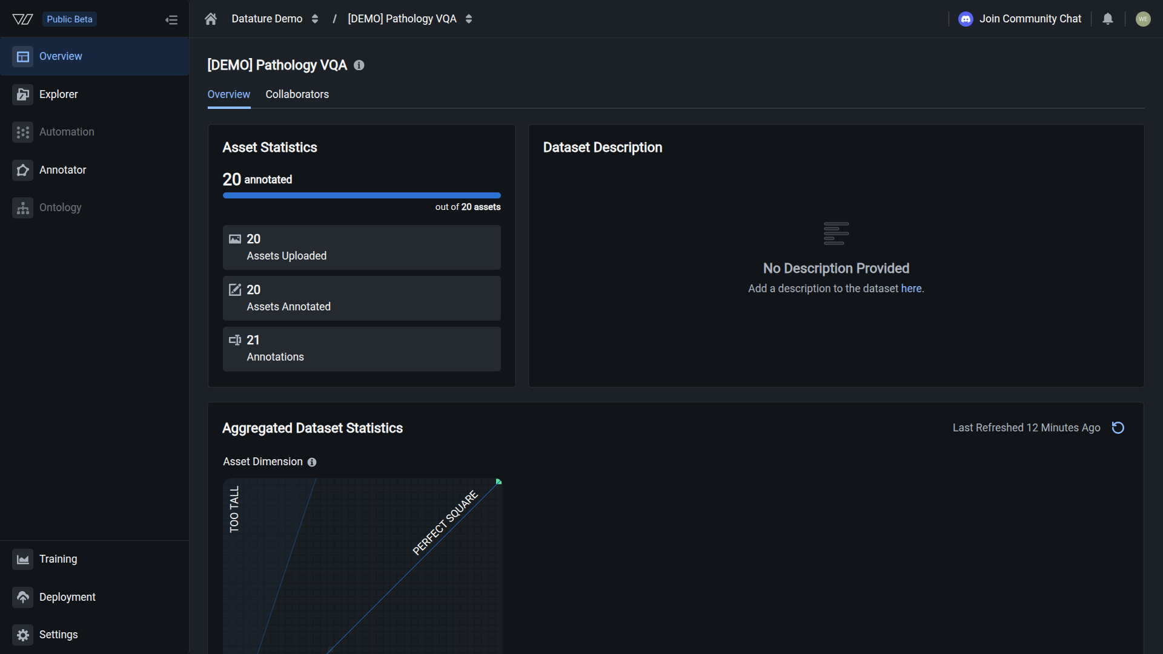Viewport: 1163px width, 654px height.
Task: Go to home via the house icon
Action: pos(211,19)
